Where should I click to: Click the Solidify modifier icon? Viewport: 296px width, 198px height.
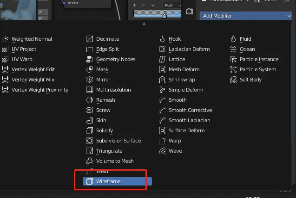tap(90, 130)
